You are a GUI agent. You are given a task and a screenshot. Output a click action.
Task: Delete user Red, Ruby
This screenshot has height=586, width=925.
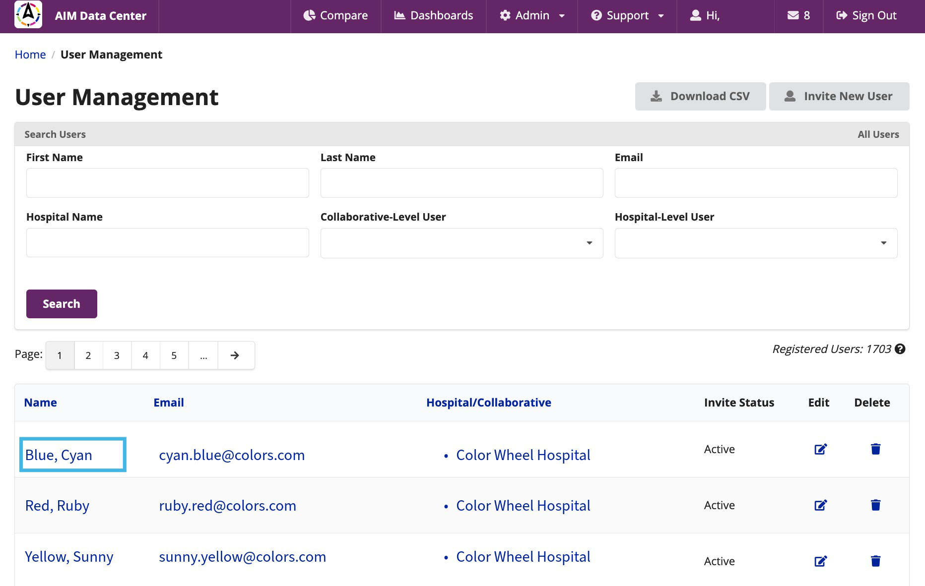click(876, 505)
